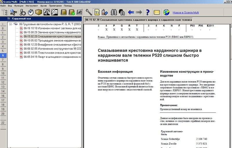Click the double binoculars advanced search icon
Image resolution: width=232 pixels, height=148 pixels.
pyautogui.click(x=122, y=12)
